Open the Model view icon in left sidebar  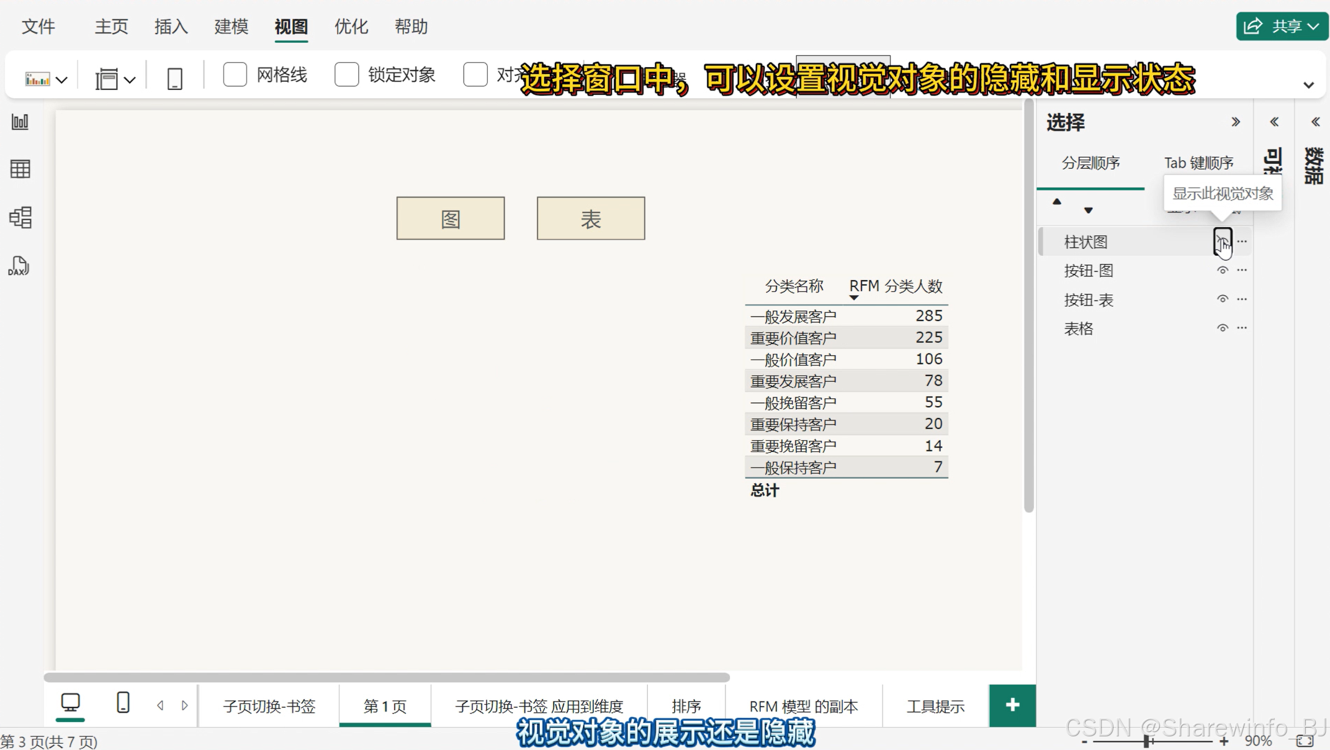[20, 217]
